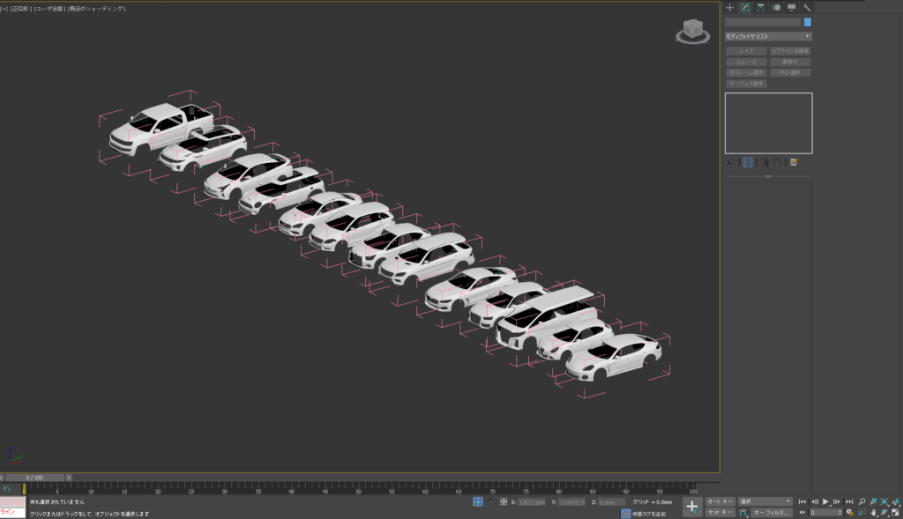This screenshot has height=519, width=903.
Task: Toggle the selection lock padlock icon
Action: click(490, 501)
